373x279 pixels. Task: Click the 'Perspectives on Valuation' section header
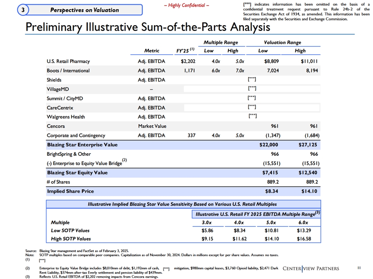84,10
